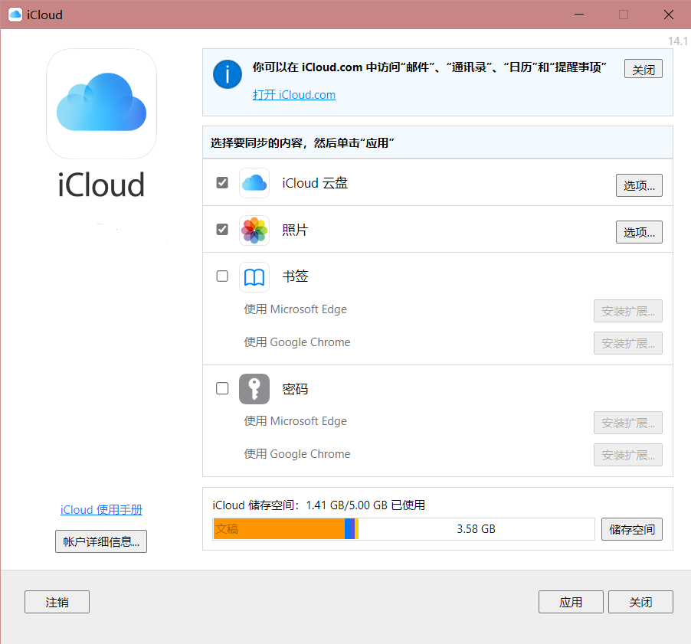Click the 帐户详细信息 button
This screenshot has width=691, height=644.
tap(101, 541)
